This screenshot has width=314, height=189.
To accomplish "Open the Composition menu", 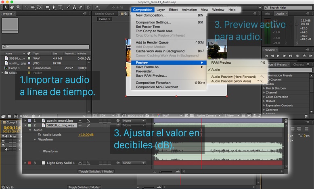I will click(142, 10).
